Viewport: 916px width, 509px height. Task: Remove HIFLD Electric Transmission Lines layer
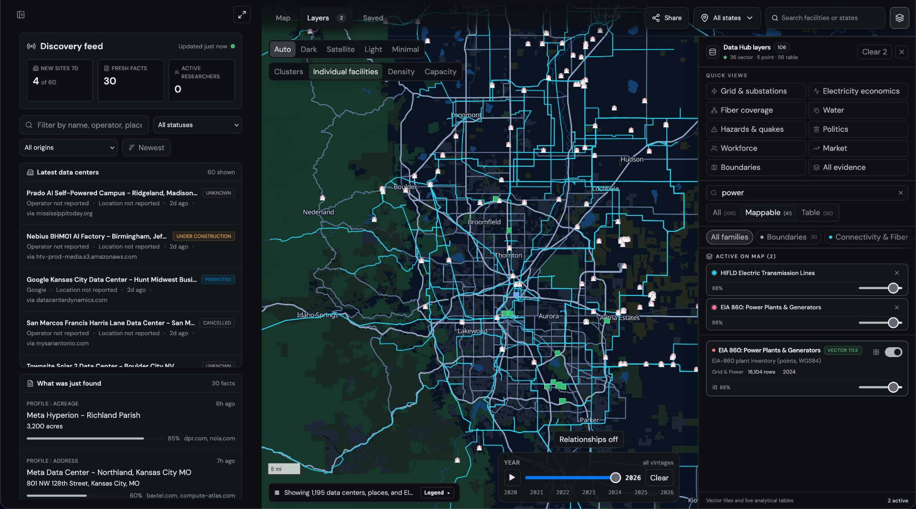(x=897, y=273)
